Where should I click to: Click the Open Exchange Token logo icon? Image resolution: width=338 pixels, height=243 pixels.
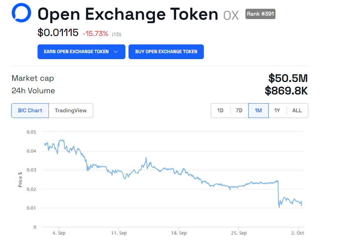(21, 13)
